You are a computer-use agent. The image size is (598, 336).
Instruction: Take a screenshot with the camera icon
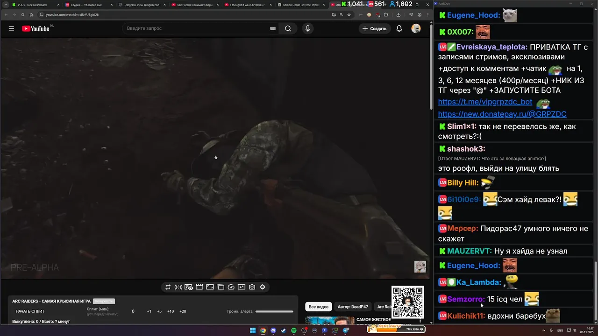tap(252, 287)
